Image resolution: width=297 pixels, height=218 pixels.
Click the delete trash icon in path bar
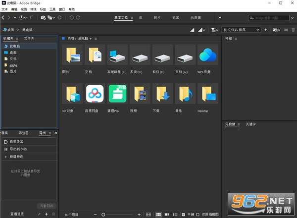coord(293,30)
